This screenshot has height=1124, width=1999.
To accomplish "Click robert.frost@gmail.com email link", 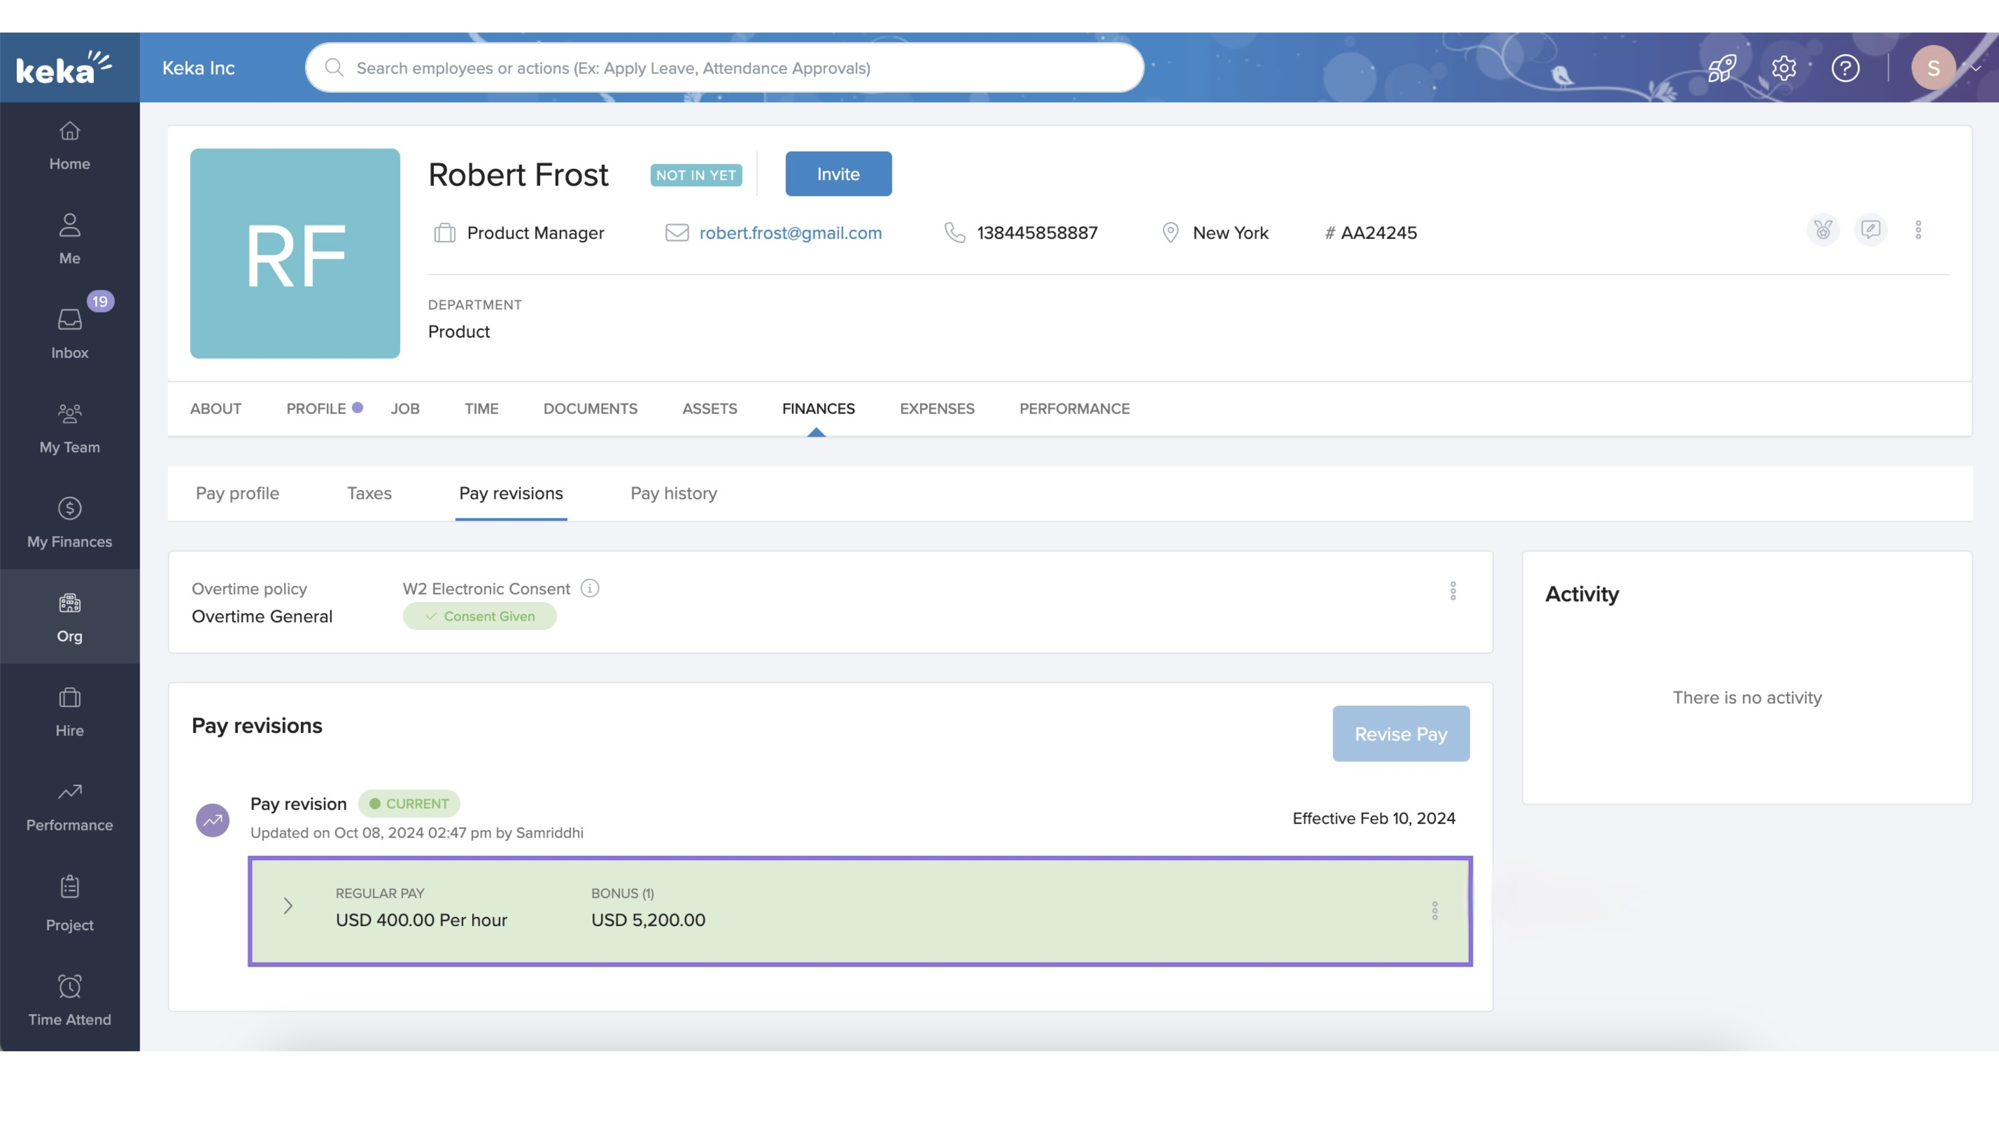I will click(x=790, y=233).
